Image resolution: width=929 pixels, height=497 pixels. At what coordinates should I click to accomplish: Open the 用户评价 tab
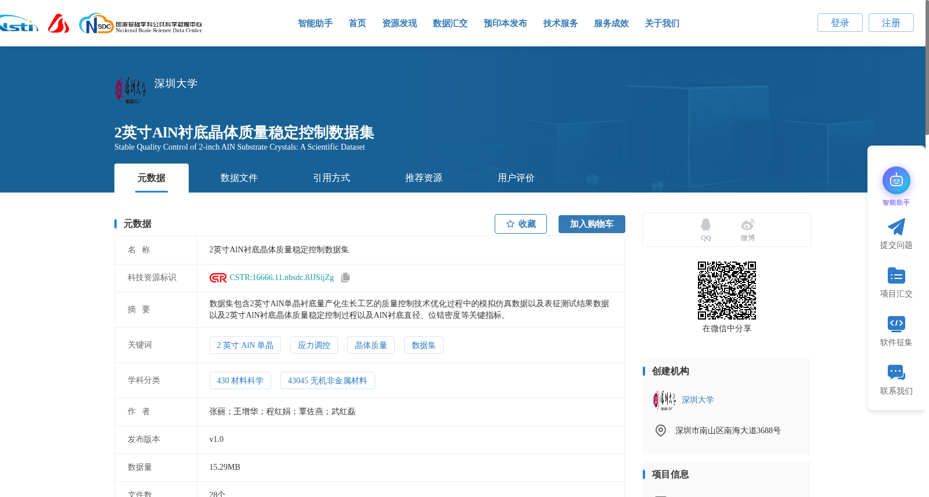pos(516,178)
